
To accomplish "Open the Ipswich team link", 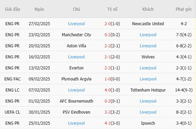I will [x=148, y=123].
